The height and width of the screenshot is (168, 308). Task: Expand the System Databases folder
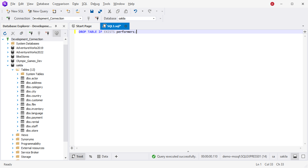coord(8,44)
